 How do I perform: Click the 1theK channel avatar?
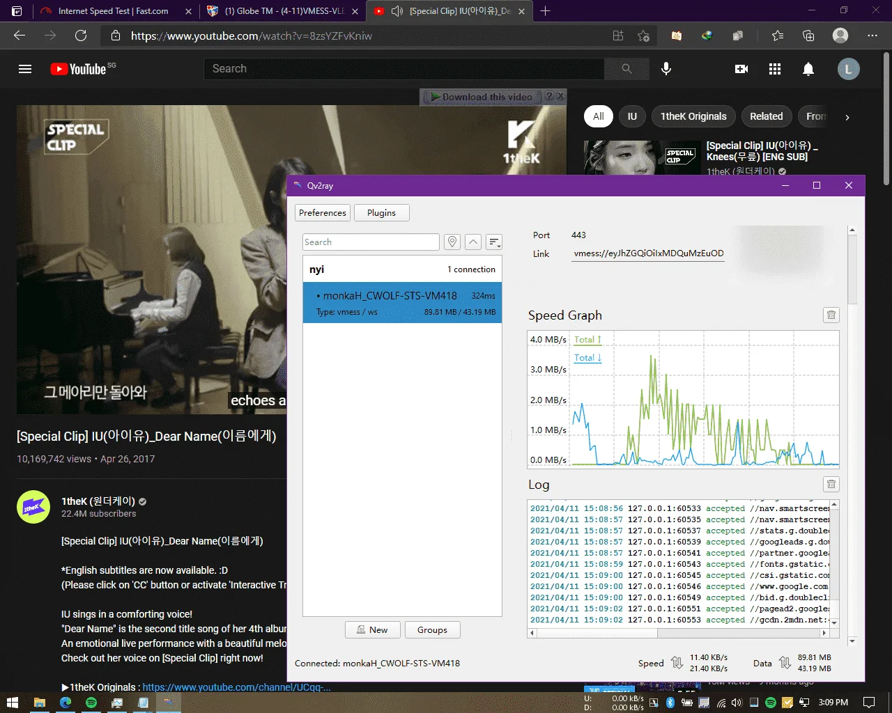(x=33, y=507)
